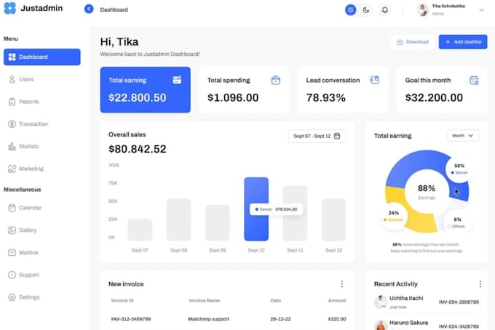This screenshot has width=495, height=330.
Task: Click calendar icon in date range selector
Action: (x=337, y=136)
